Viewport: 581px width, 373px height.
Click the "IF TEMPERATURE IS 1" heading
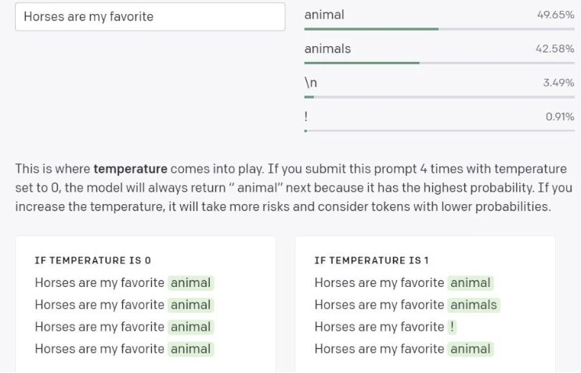click(x=371, y=260)
